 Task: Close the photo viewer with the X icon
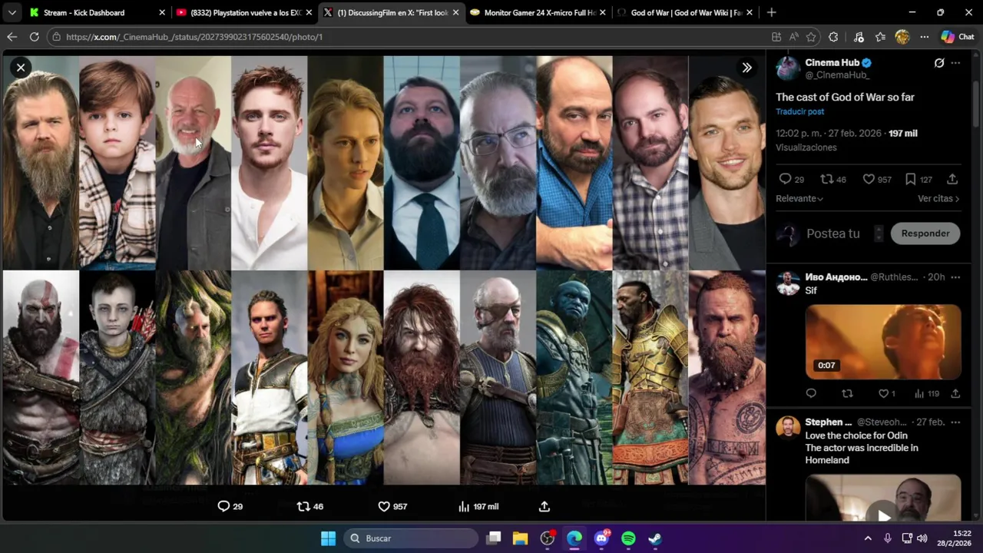tap(21, 68)
